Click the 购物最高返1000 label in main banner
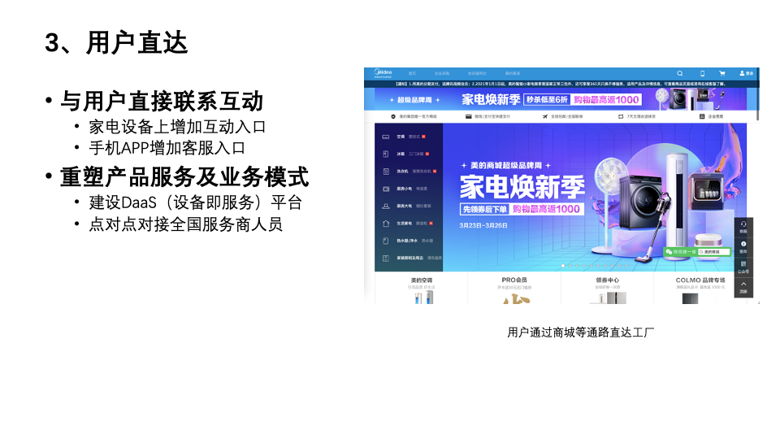Image resolution: width=780 pixels, height=439 pixels. click(546, 209)
